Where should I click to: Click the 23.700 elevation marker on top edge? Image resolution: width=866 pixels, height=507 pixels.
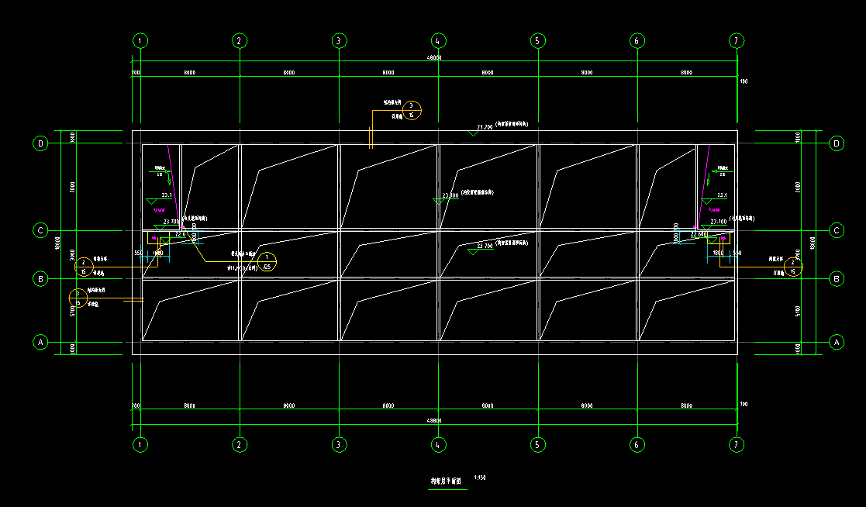(x=485, y=126)
